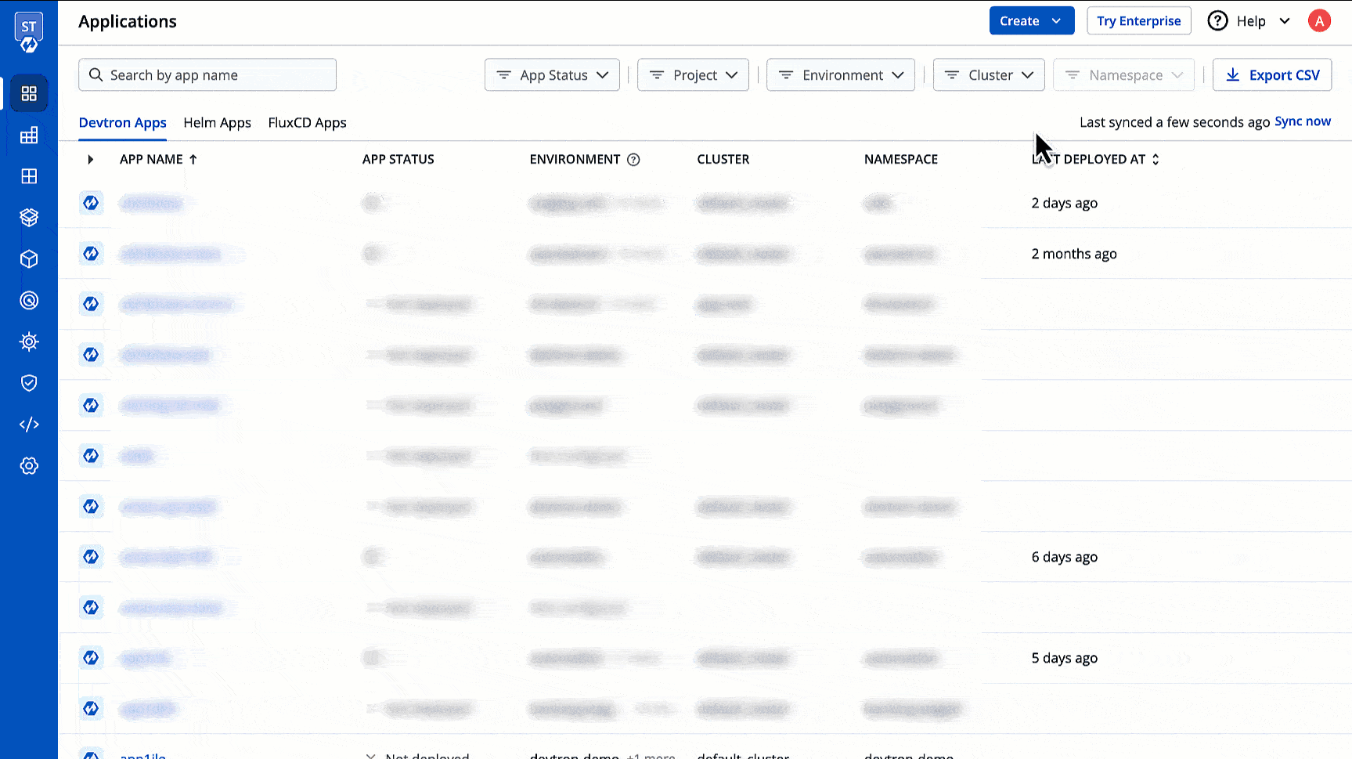
Task: Click the Security shield icon in sidebar
Action: [29, 382]
